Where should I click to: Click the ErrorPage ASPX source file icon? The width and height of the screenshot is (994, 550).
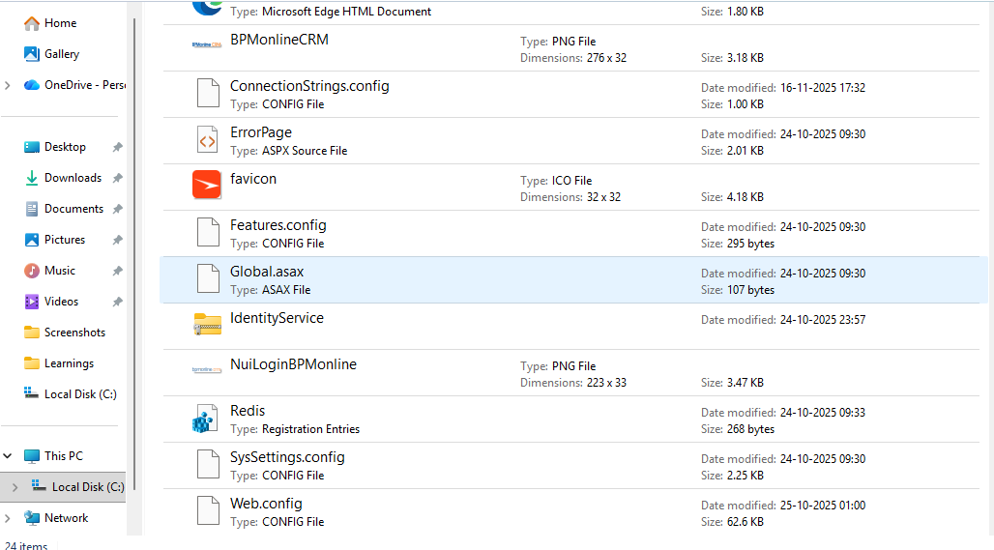tap(207, 140)
